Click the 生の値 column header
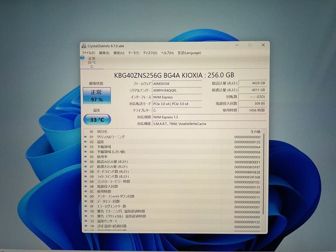 (x=255, y=132)
